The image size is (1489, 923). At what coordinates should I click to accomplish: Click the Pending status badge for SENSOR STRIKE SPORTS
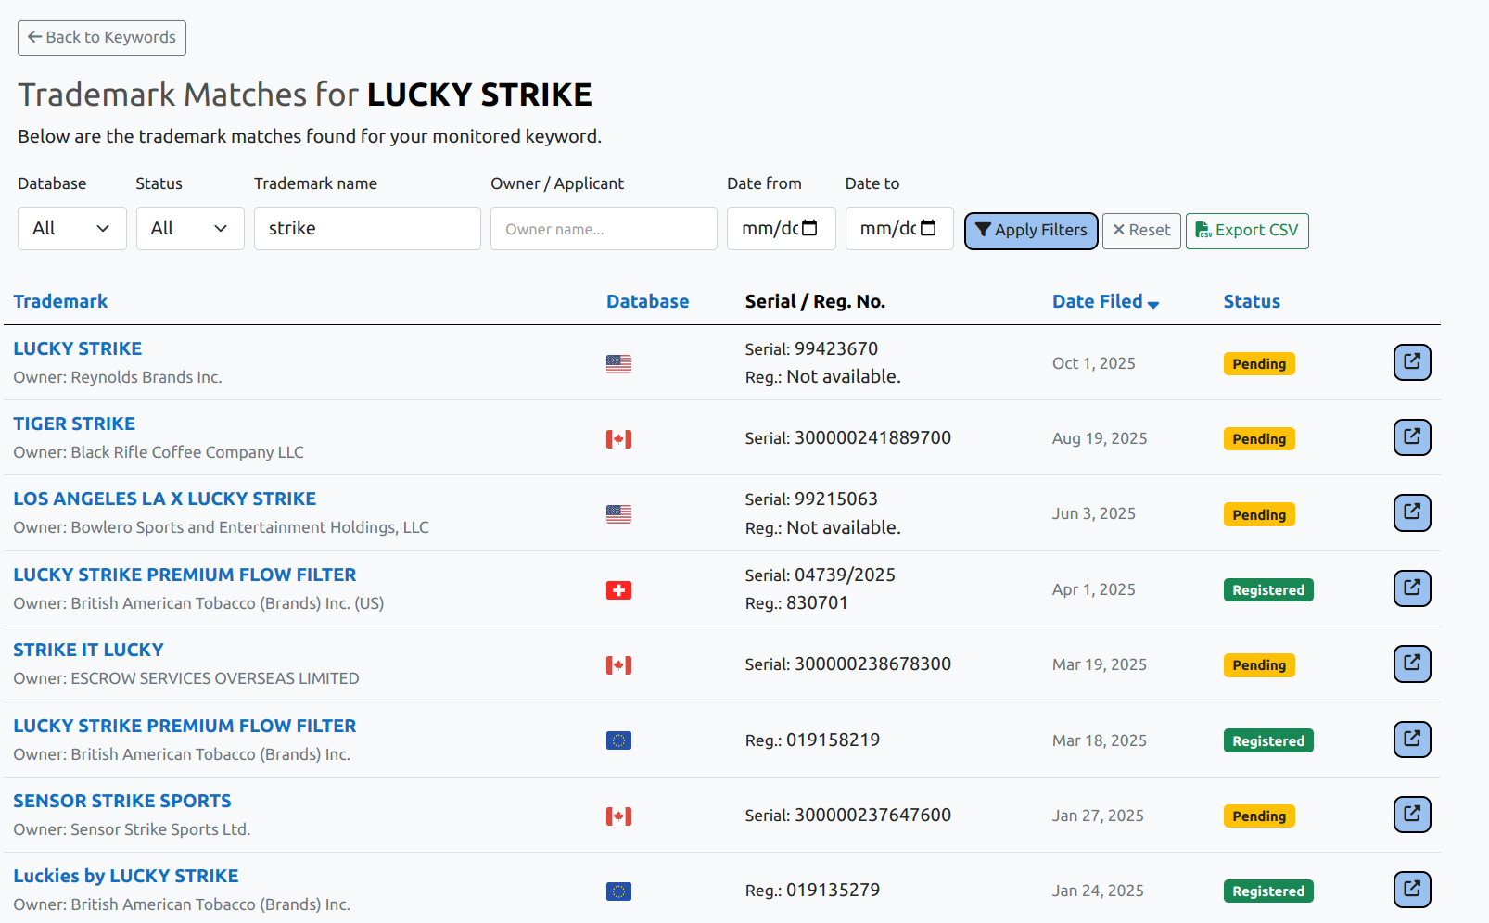(x=1258, y=816)
